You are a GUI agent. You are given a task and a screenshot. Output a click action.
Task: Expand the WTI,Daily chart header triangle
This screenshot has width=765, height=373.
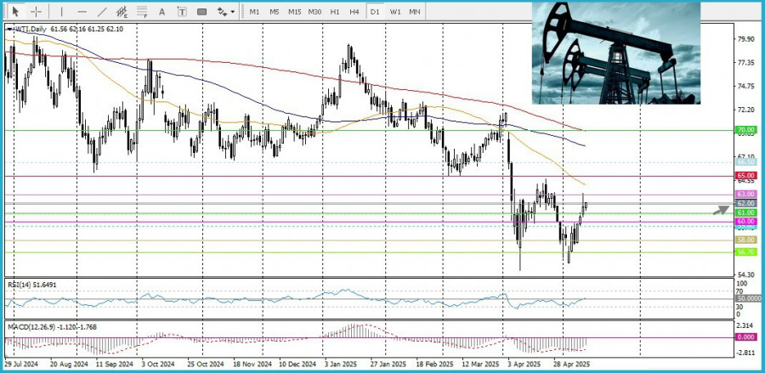pos(9,29)
